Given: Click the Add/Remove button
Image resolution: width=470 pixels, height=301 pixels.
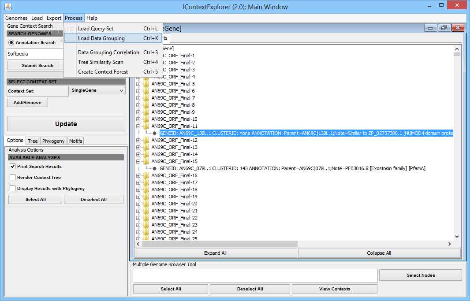Looking at the screenshot, I should tap(27, 102).
